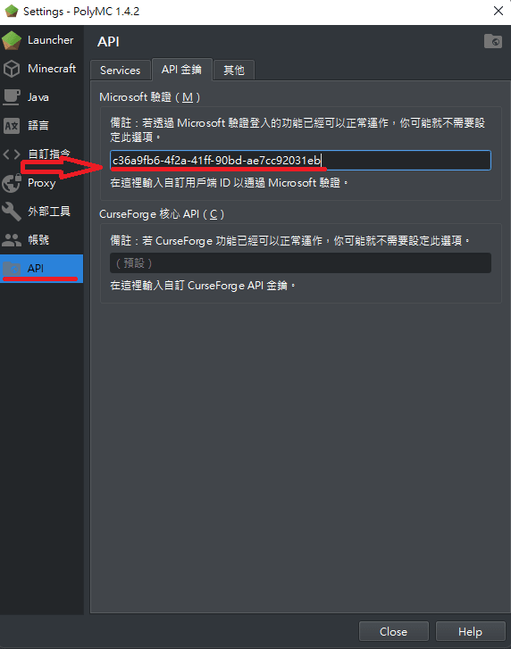Click the folder icon at top-right of API page
This screenshot has height=649, width=511.
[x=493, y=41]
